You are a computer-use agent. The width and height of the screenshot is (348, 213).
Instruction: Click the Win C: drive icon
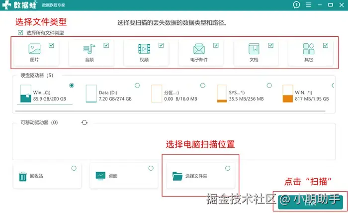(25, 94)
